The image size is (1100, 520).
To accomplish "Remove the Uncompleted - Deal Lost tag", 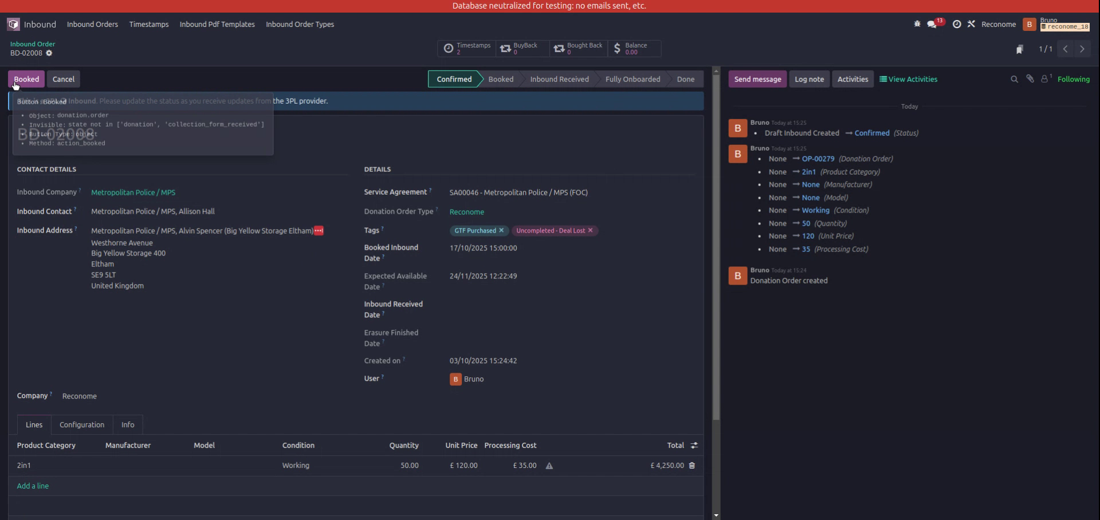I will click(590, 230).
